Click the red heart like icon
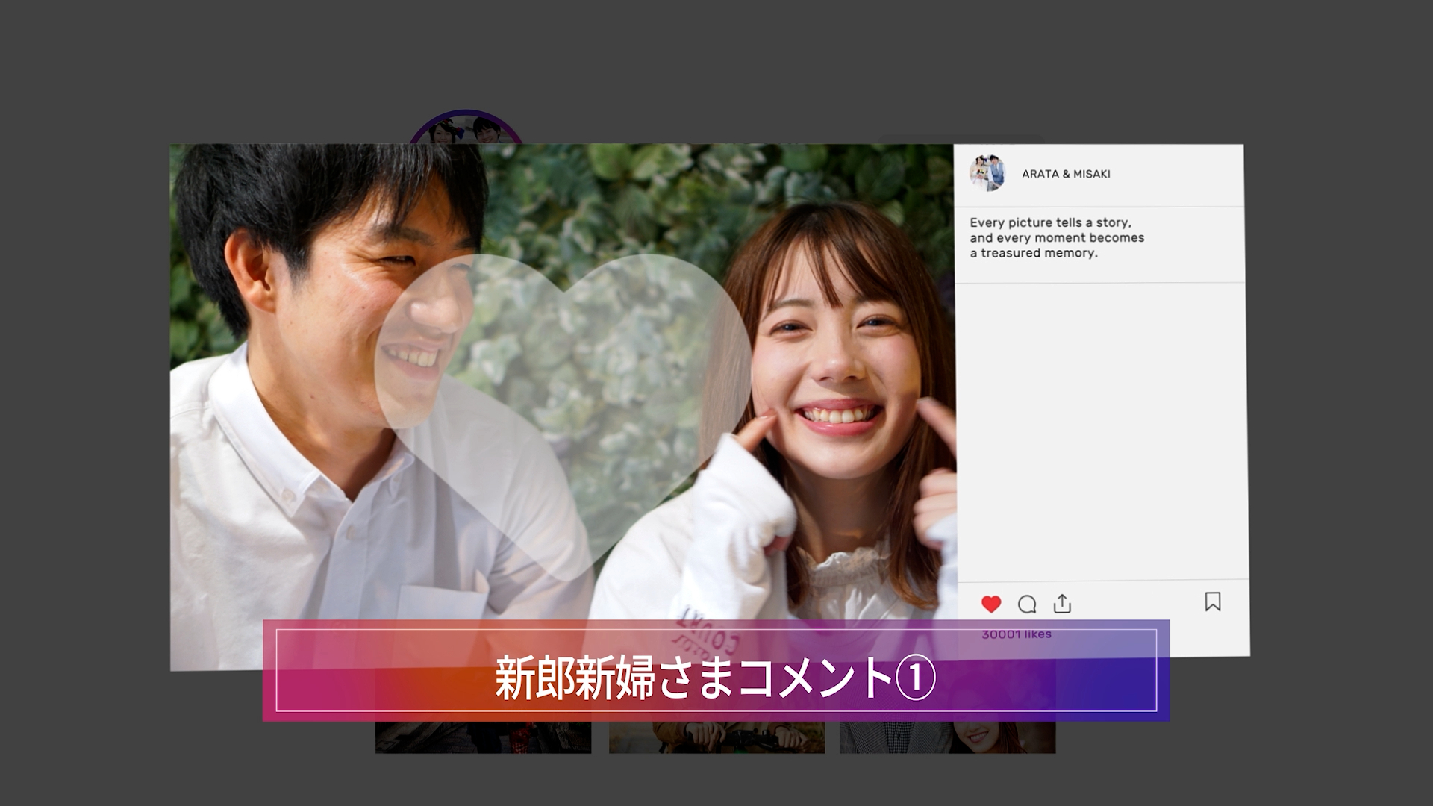Image resolution: width=1433 pixels, height=806 pixels. pos(990,604)
